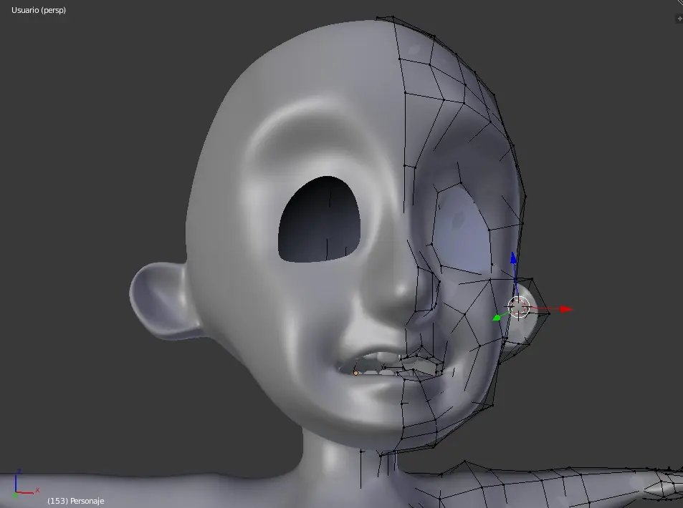Click the blue Z-axis manipulator arrow
This screenshot has width=683, height=508.
click(513, 258)
